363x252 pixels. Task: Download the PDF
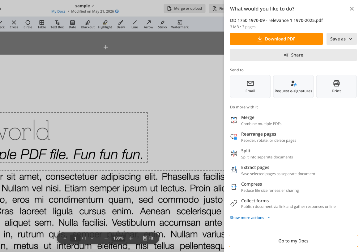tap(276, 39)
